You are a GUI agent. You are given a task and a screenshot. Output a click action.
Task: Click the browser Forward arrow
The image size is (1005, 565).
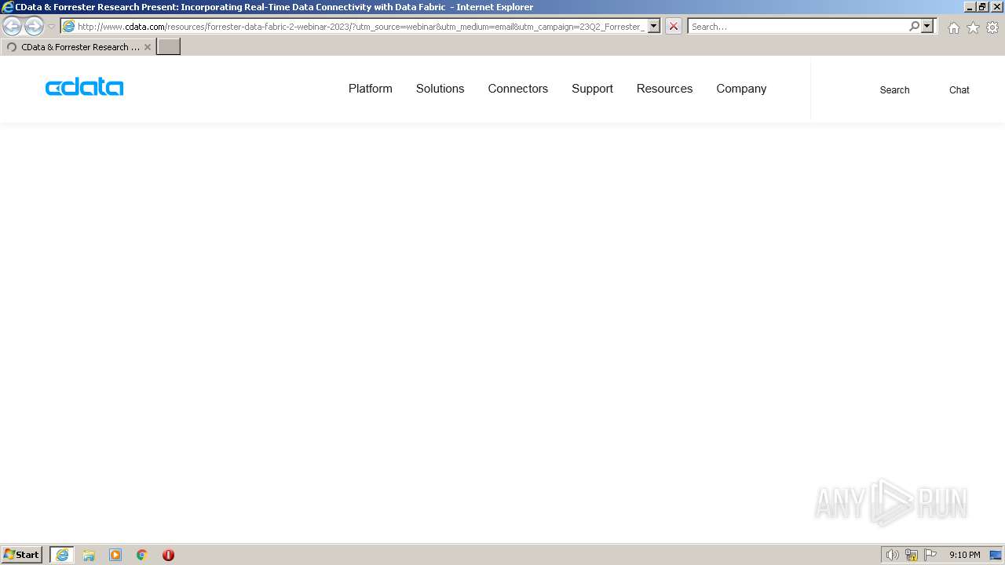tap(34, 26)
